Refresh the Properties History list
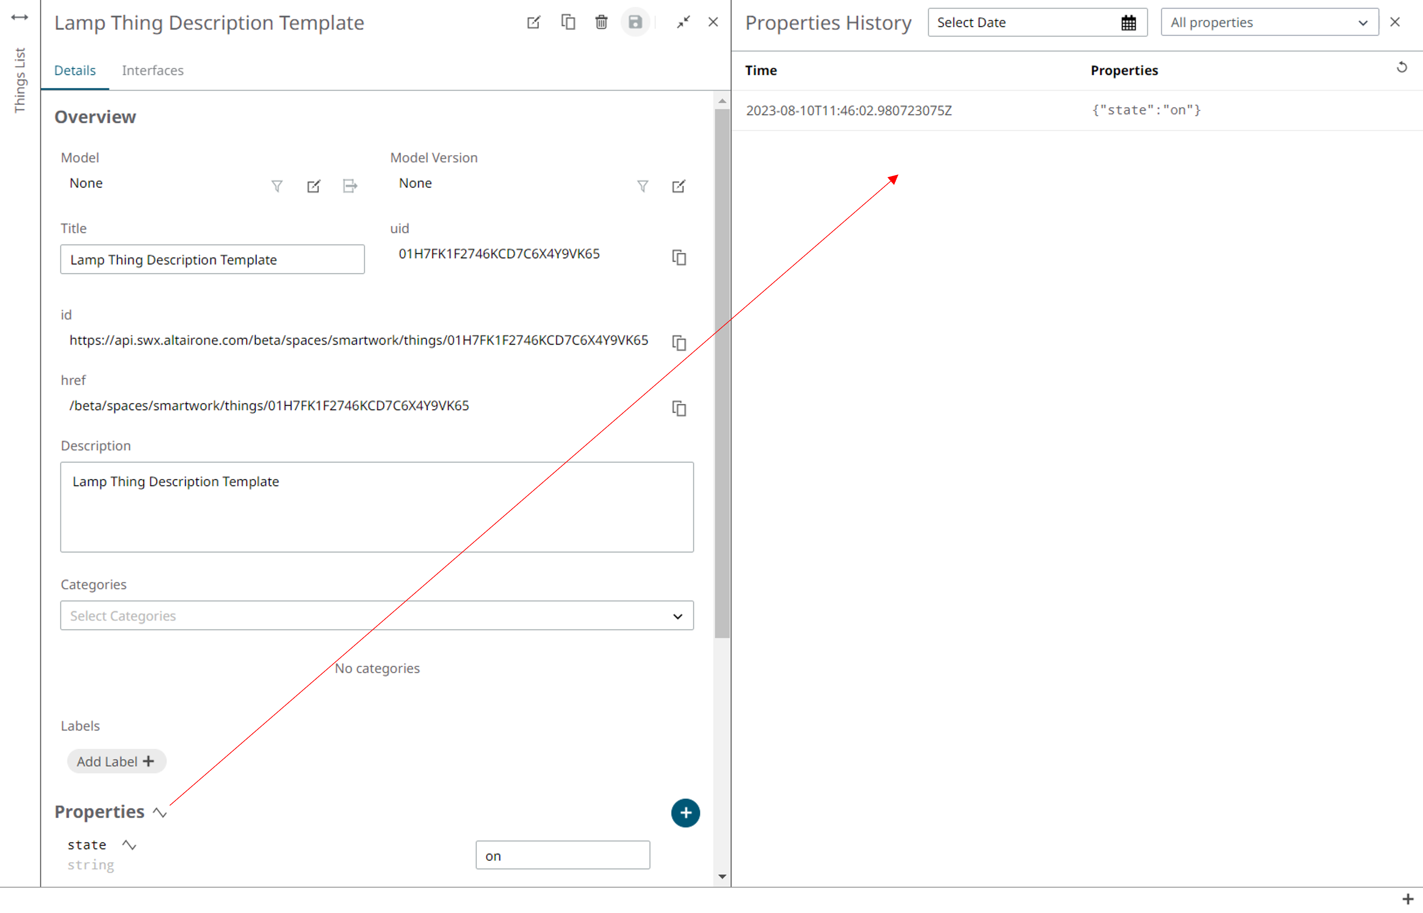The height and width of the screenshot is (913, 1423). click(x=1402, y=68)
